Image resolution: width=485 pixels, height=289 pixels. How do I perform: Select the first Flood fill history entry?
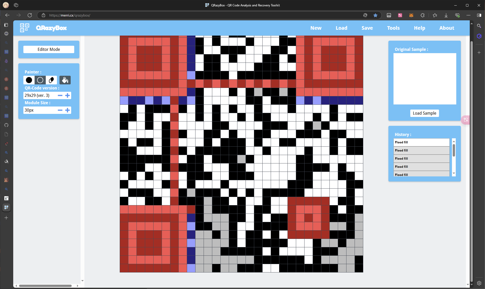coord(421,142)
